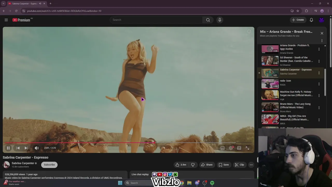Toggle subtitles/closed captions

(223, 148)
